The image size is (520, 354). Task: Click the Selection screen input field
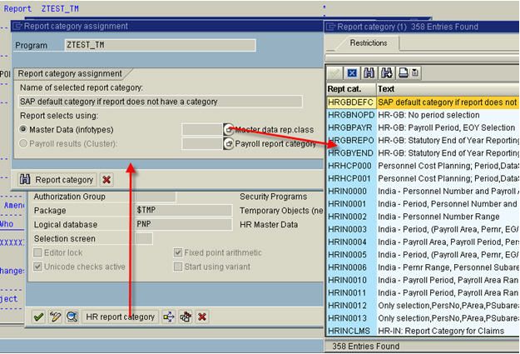(144, 238)
